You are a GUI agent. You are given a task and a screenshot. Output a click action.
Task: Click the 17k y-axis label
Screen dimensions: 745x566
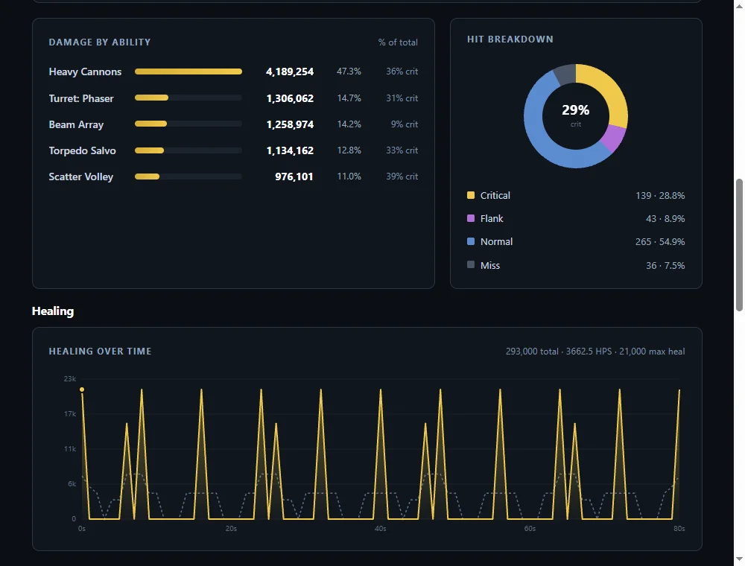click(x=70, y=414)
